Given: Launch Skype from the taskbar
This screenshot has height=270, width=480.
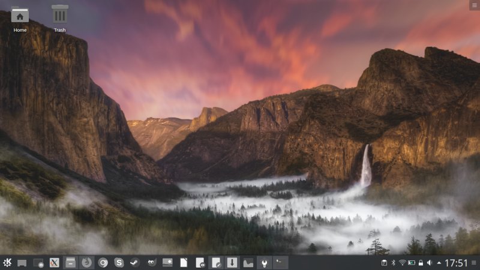Looking at the screenshot, I should pyautogui.click(x=119, y=262).
